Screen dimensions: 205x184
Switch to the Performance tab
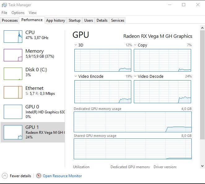pos(32,20)
